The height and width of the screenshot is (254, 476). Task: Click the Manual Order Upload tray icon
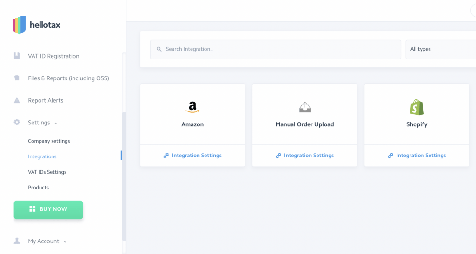coord(305,107)
